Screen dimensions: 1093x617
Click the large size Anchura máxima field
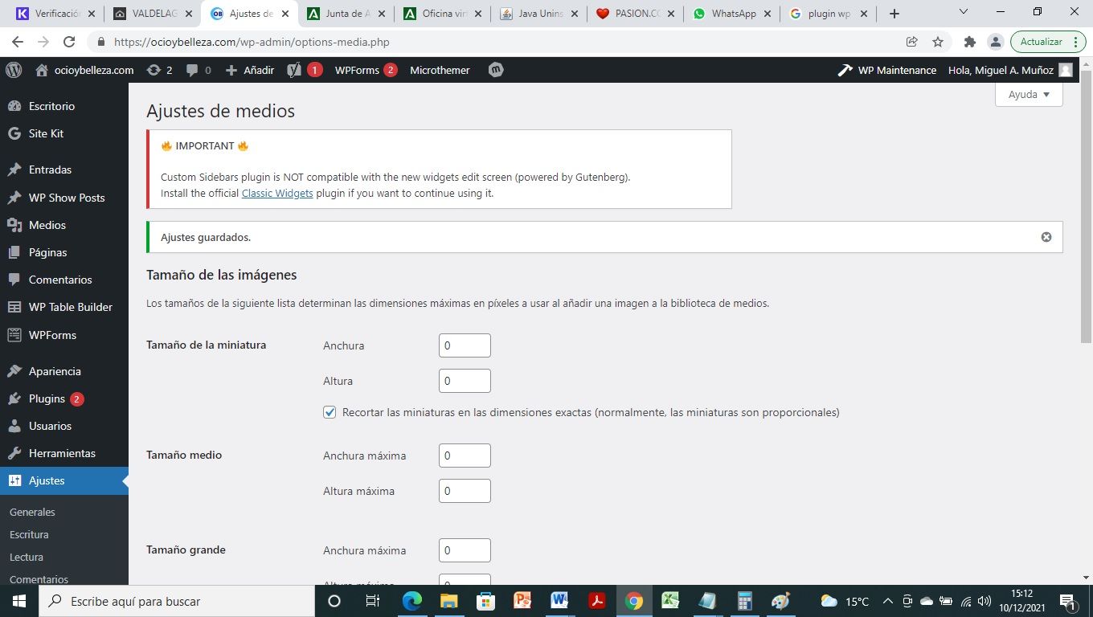465,550
